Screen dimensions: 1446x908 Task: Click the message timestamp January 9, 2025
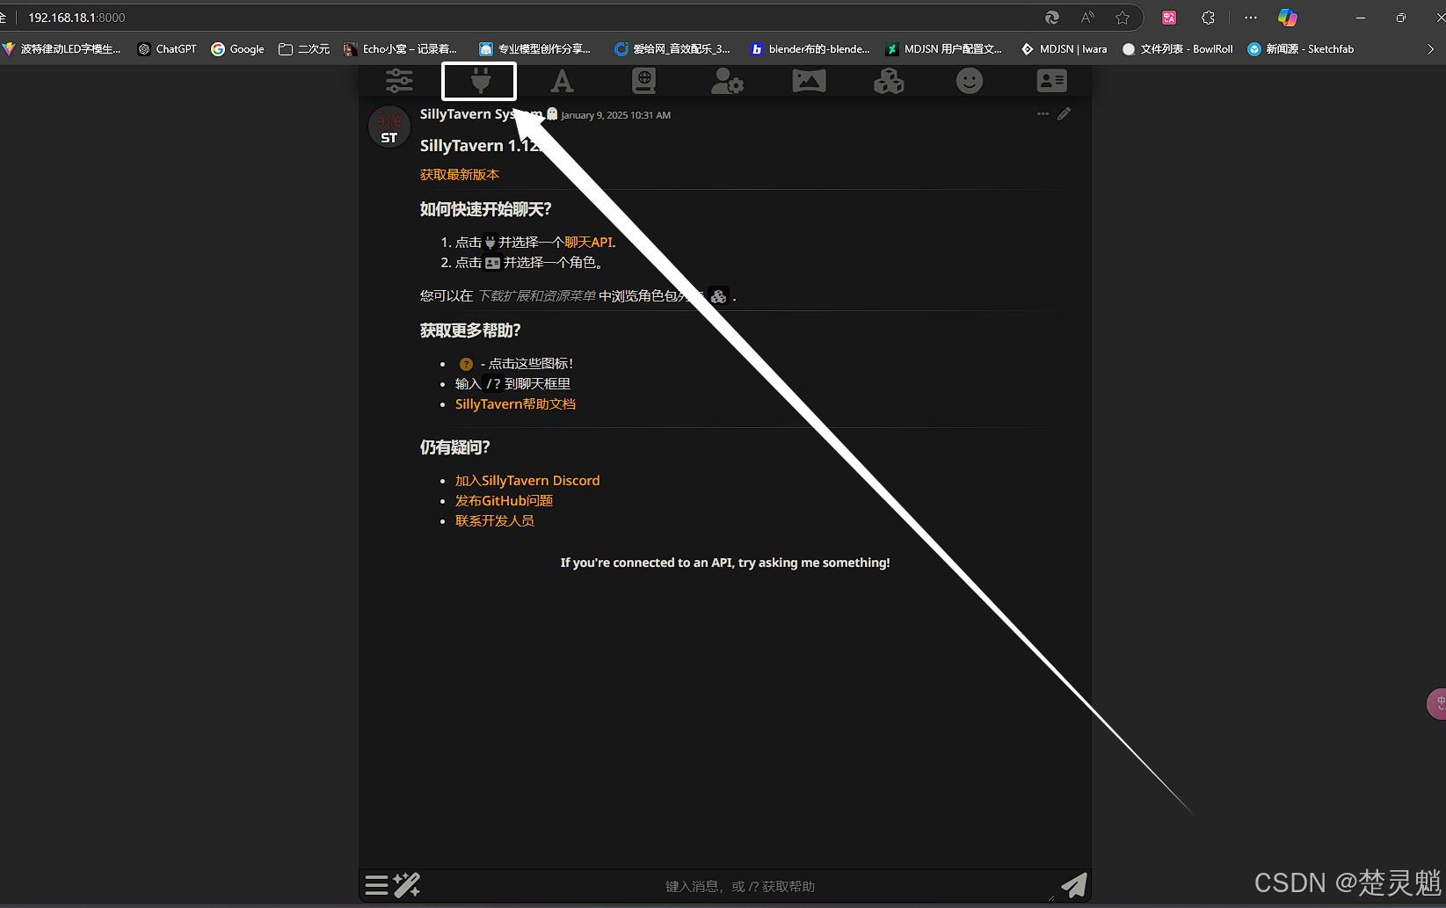coord(615,115)
